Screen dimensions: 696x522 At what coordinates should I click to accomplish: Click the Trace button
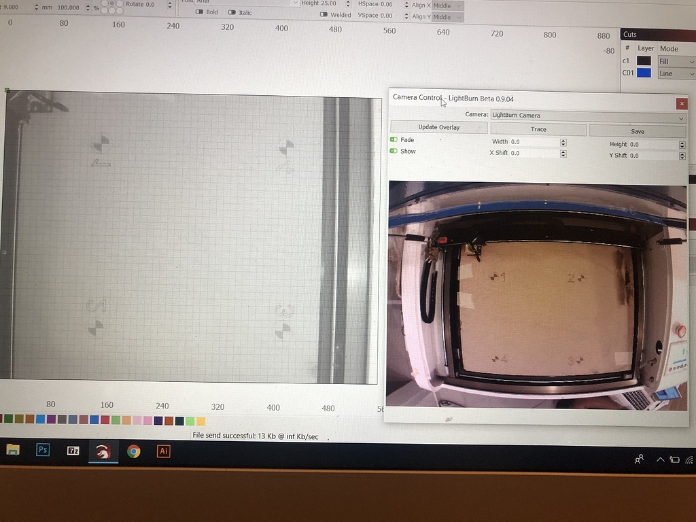coord(538,128)
